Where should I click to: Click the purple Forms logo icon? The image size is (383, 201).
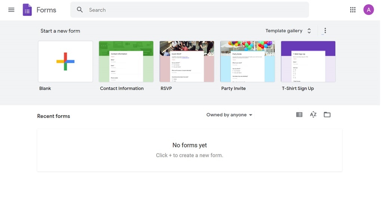click(27, 10)
